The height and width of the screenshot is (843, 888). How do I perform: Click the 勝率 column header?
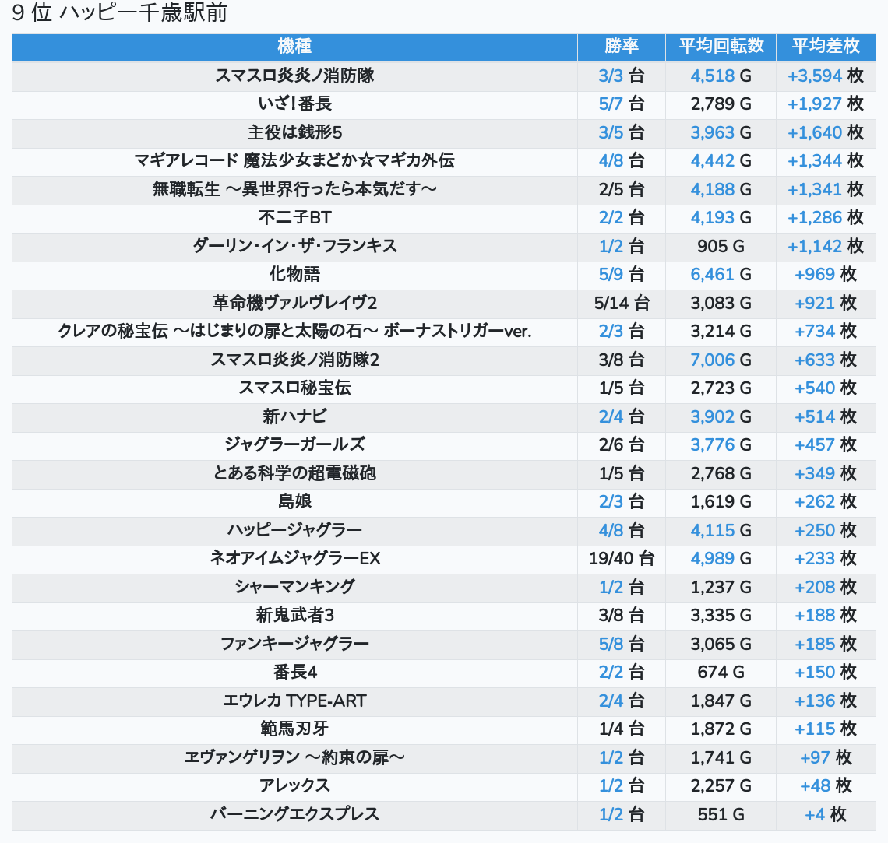[621, 47]
